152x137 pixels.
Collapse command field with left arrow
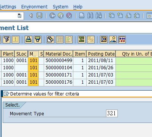(31, 16)
